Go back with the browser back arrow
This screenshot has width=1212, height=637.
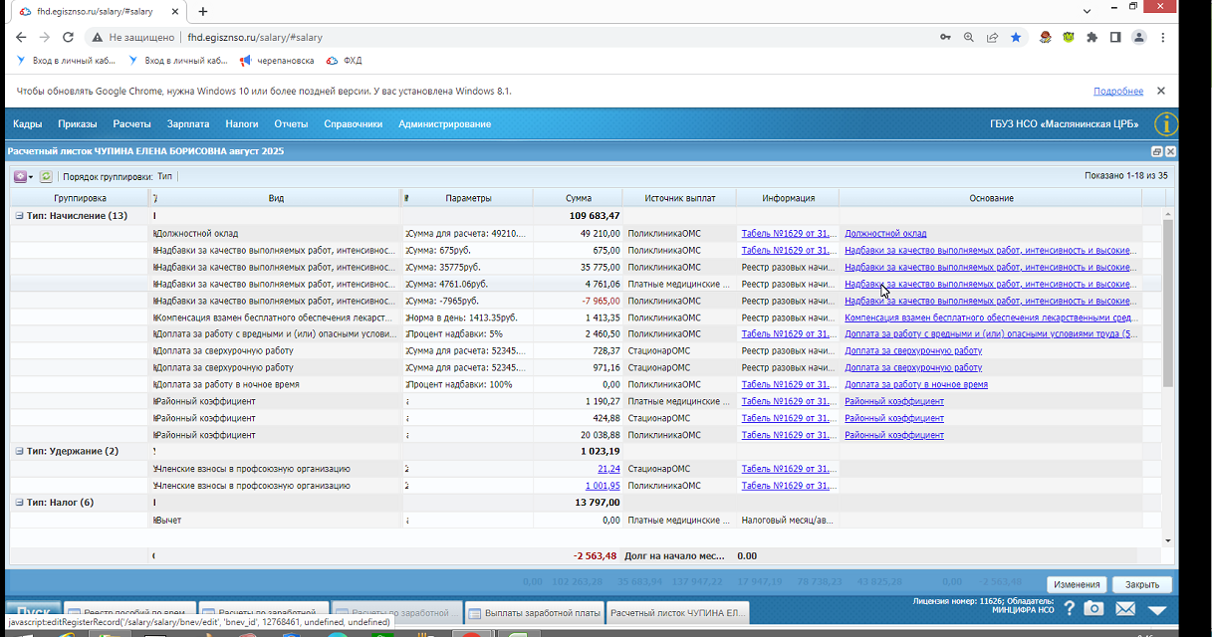(x=21, y=37)
